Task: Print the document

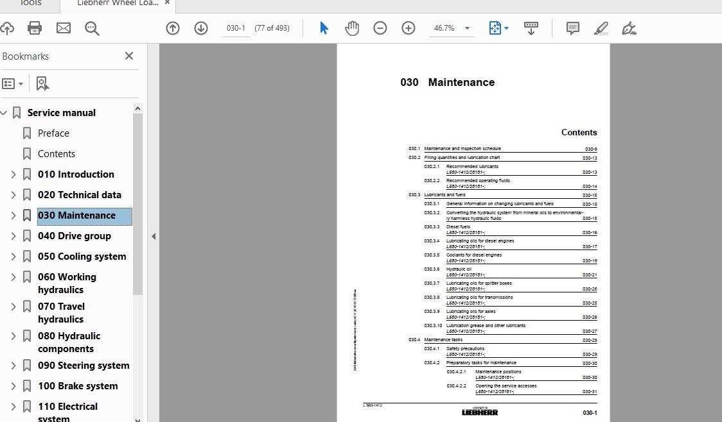Action: point(34,28)
